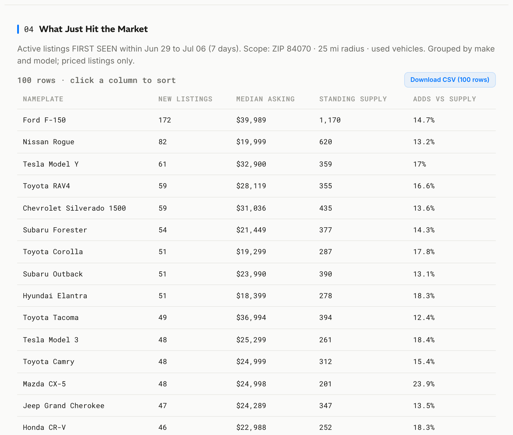Select the 13.6% value for Silverado 1500
This screenshot has height=435, width=513.
tap(424, 208)
